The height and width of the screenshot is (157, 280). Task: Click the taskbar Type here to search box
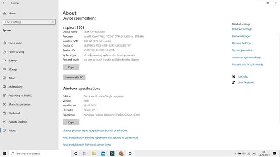point(40,154)
